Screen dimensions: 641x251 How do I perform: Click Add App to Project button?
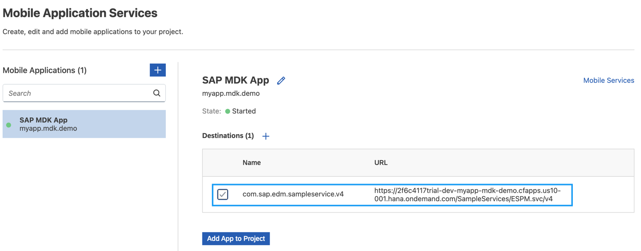[236, 239]
